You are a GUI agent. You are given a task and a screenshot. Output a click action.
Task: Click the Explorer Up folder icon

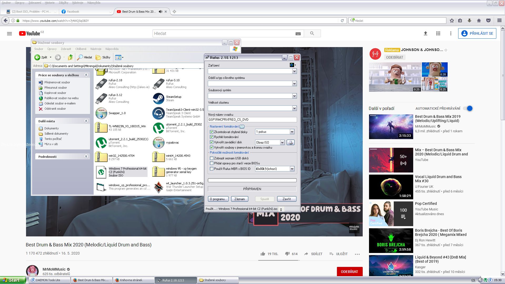tap(70, 57)
